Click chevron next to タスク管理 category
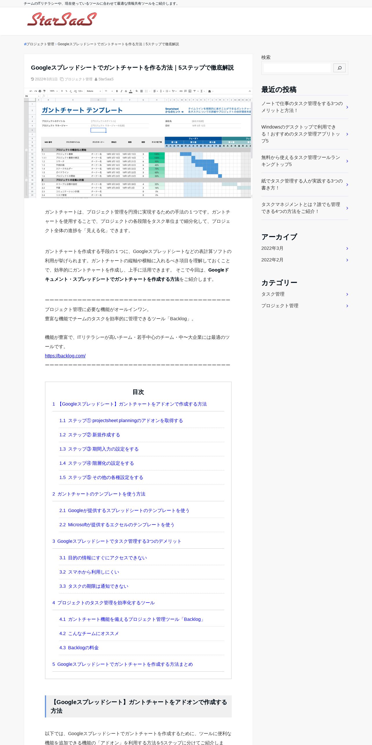 coord(347,294)
